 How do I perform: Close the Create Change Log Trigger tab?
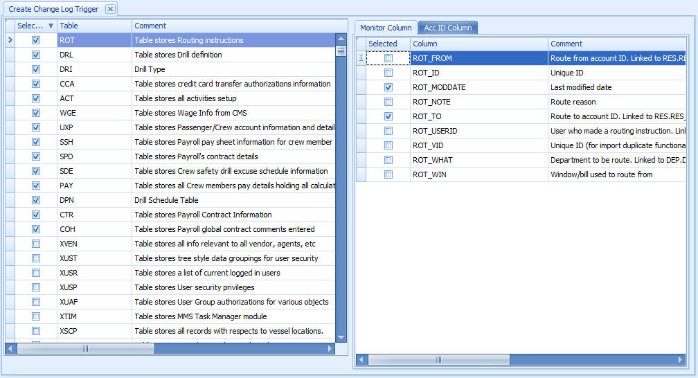click(110, 9)
